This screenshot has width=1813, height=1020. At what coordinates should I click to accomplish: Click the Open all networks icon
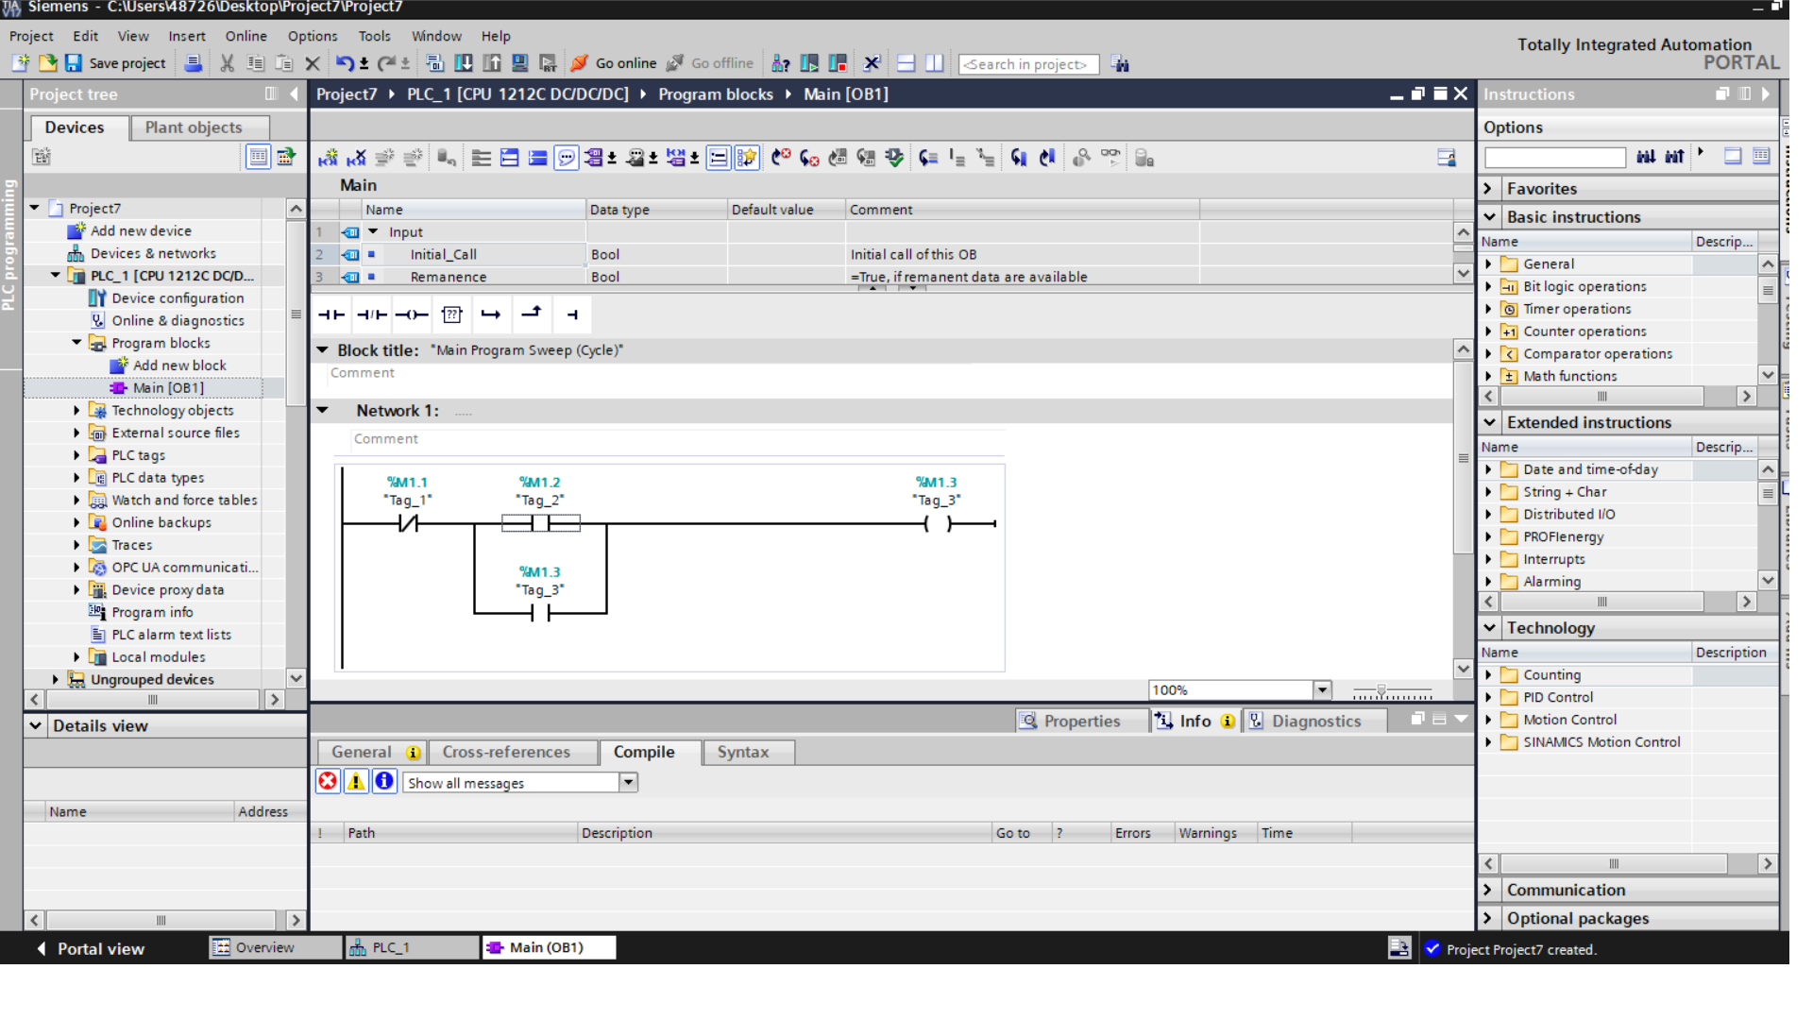coord(509,158)
